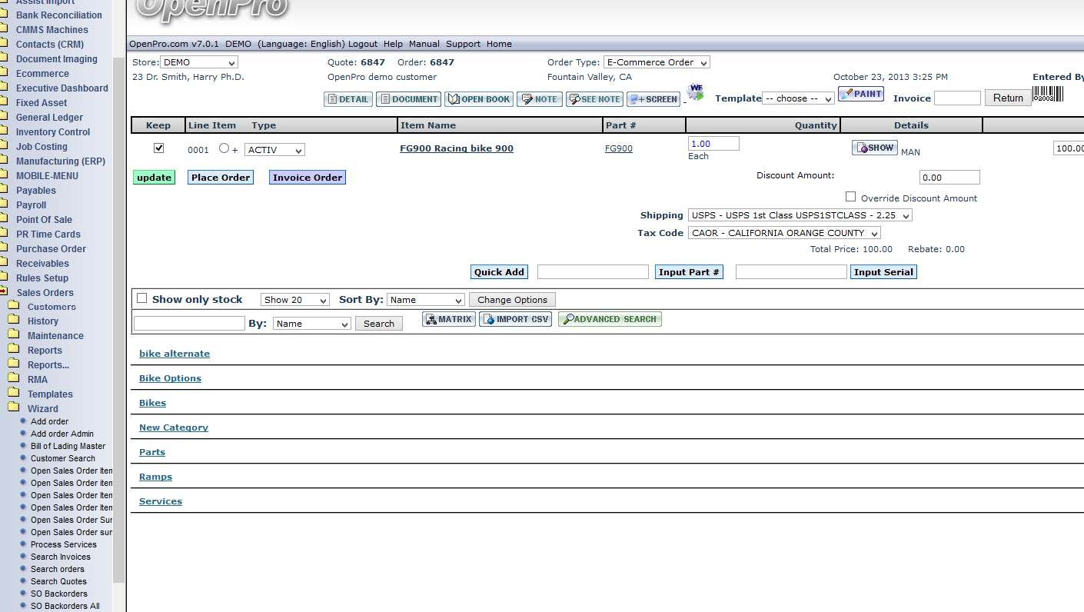The image size is (1084, 612).
Task: Click the +SCREEN icon button
Action: click(x=653, y=99)
